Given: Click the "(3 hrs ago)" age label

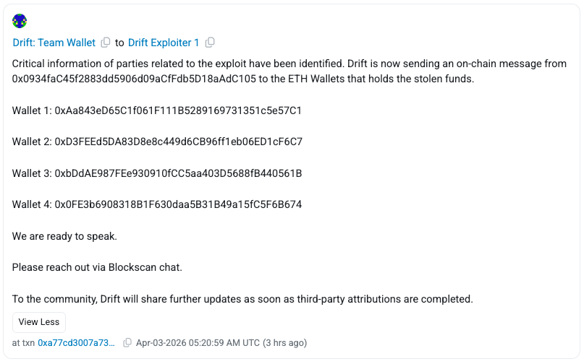Looking at the screenshot, I should [284, 342].
